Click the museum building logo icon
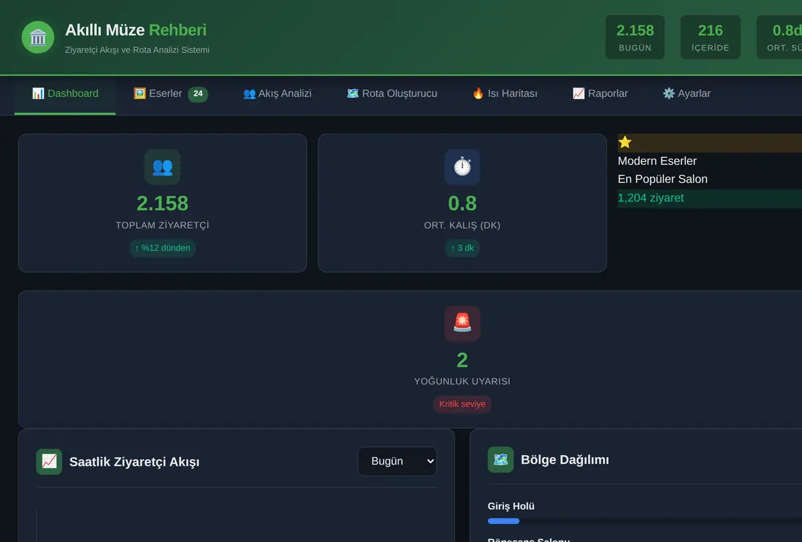Viewport: 802px width, 542px height. [x=37, y=37]
